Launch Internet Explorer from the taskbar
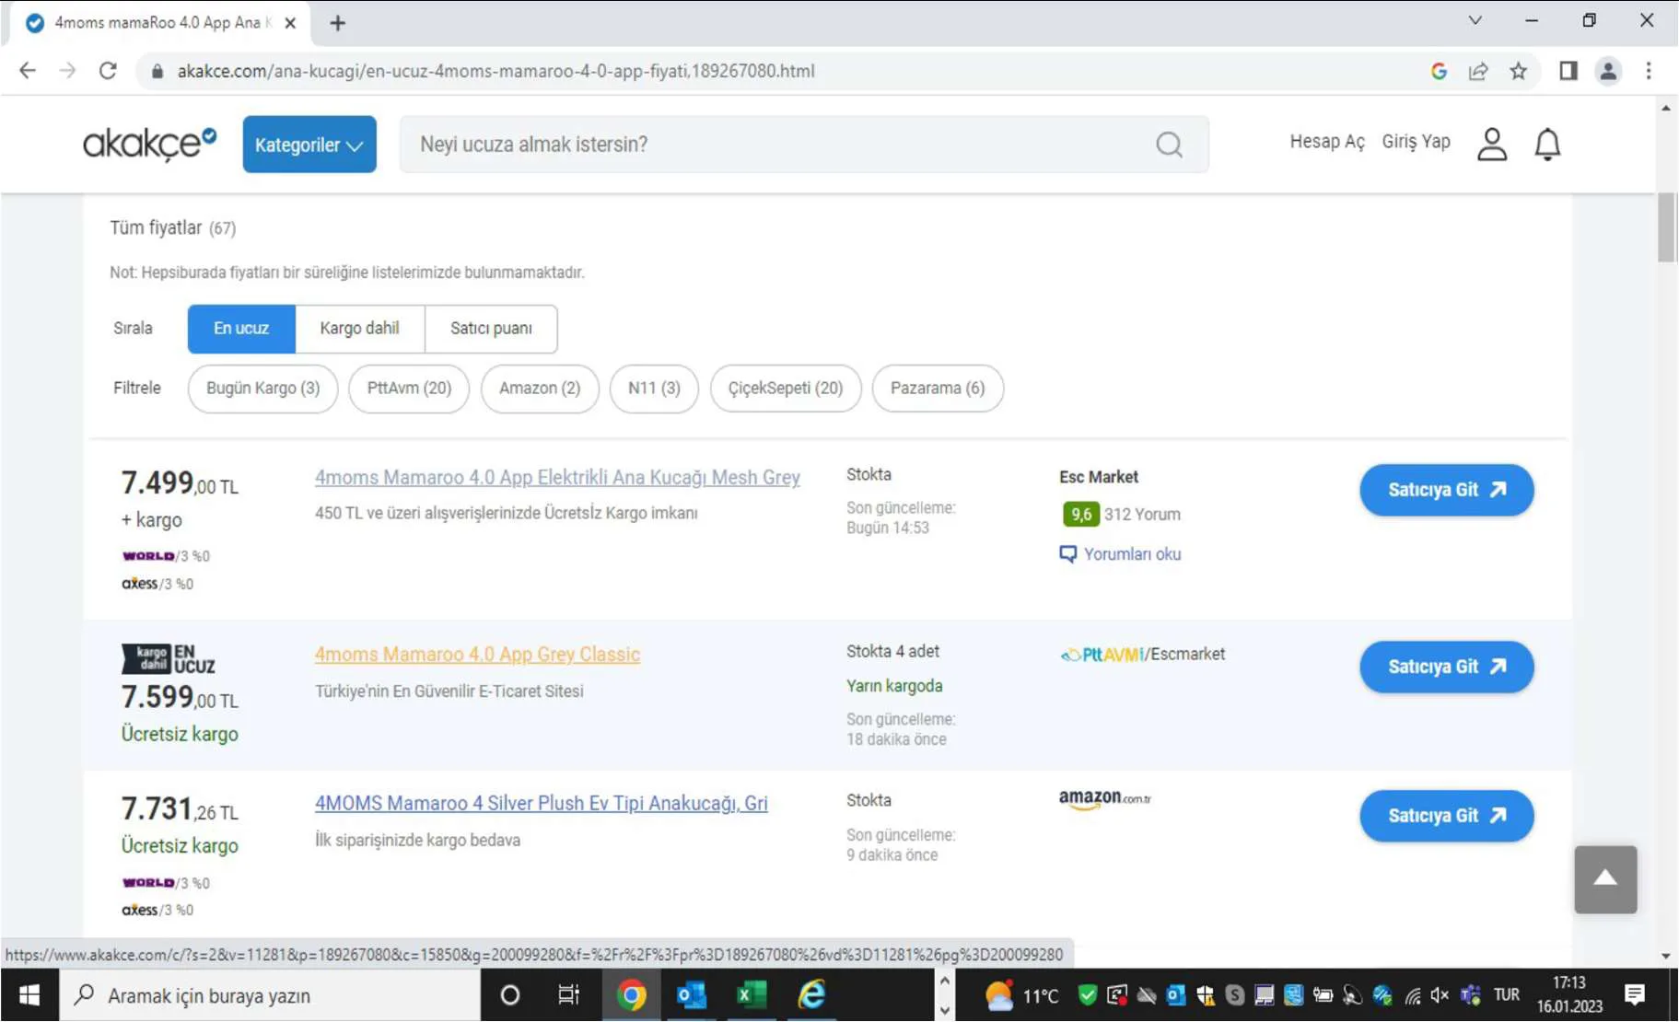 click(x=811, y=995)
